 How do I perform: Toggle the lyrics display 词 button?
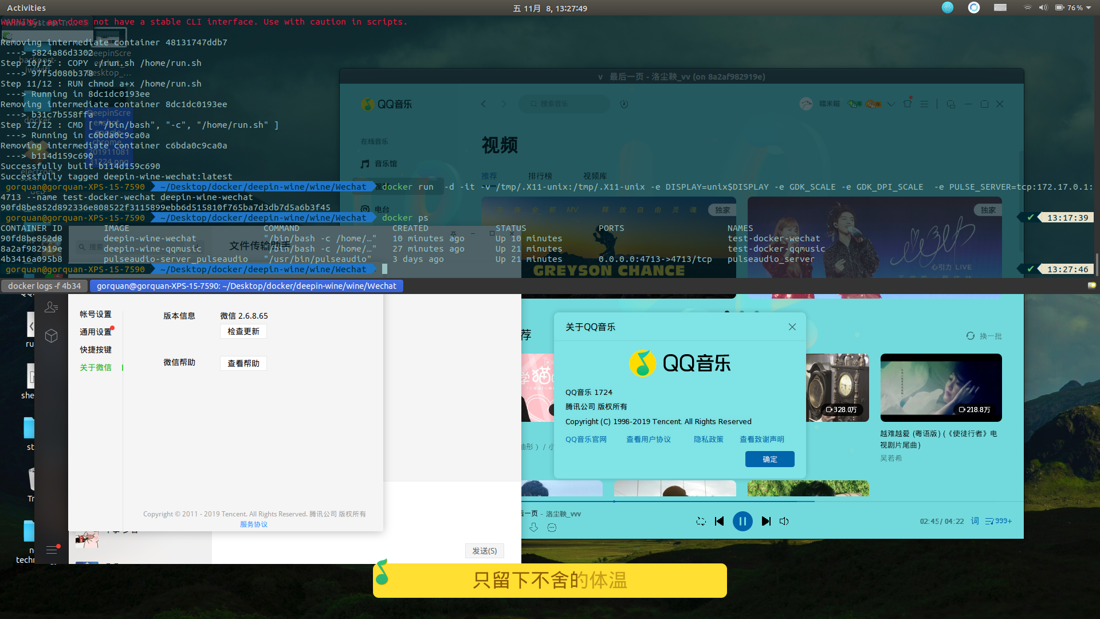click(975, 521)
